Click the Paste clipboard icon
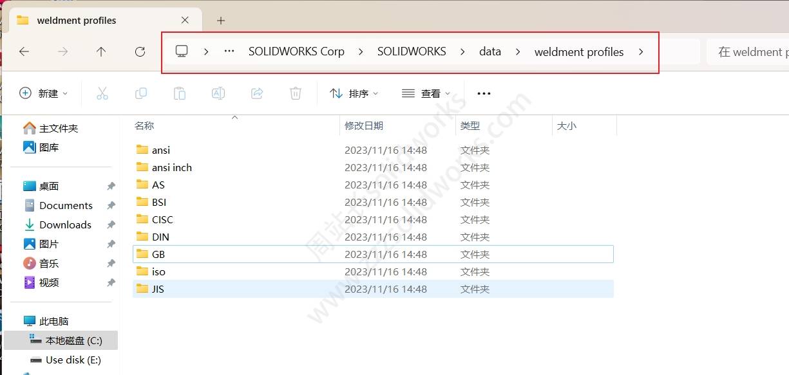The image size is (789, 375). coord(180,93)
